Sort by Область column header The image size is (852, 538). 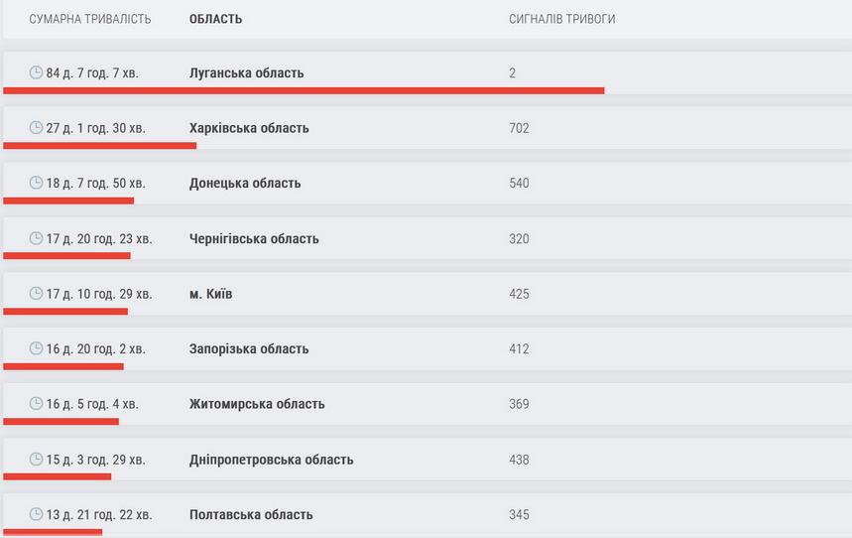click(215, 20)
